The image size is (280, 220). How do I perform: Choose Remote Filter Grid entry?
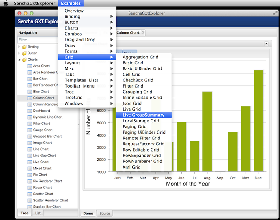point(144,138)
